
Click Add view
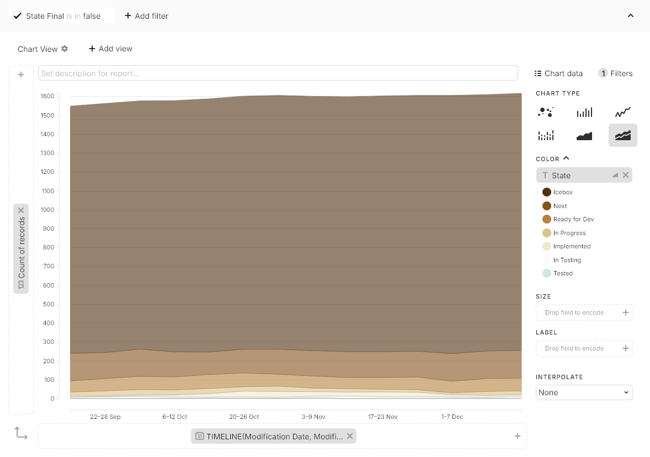[110, 49]
